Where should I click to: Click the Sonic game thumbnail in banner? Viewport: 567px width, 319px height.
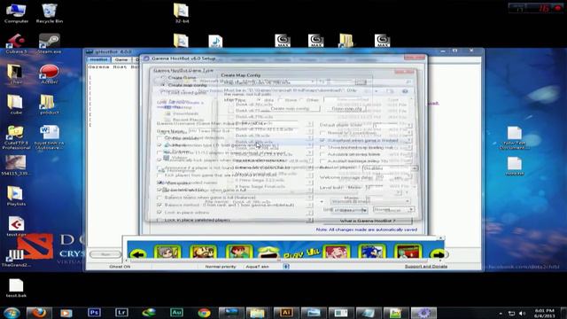[372, 252]
